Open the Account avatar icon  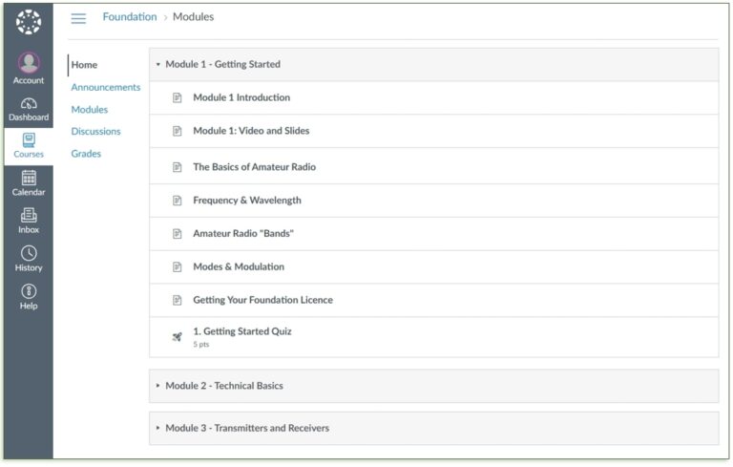tap(29, 64)
